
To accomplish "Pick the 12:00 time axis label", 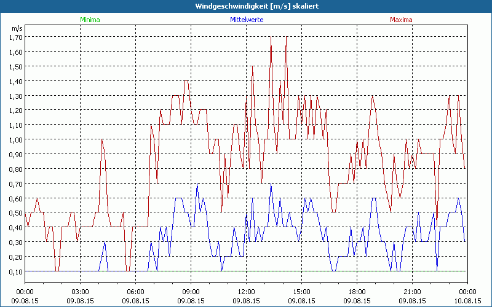I will click(247, 292).
